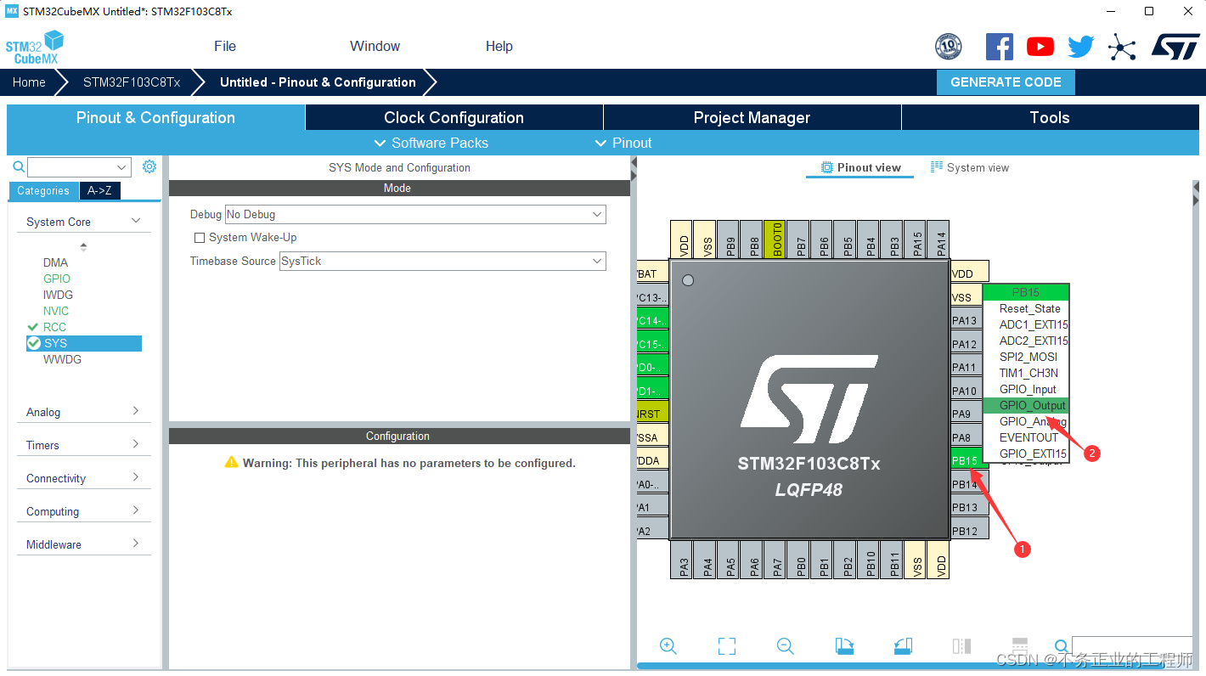Open ST's Twitter page
This screenshot has width=1206, height=676.
pos(1080,46)
